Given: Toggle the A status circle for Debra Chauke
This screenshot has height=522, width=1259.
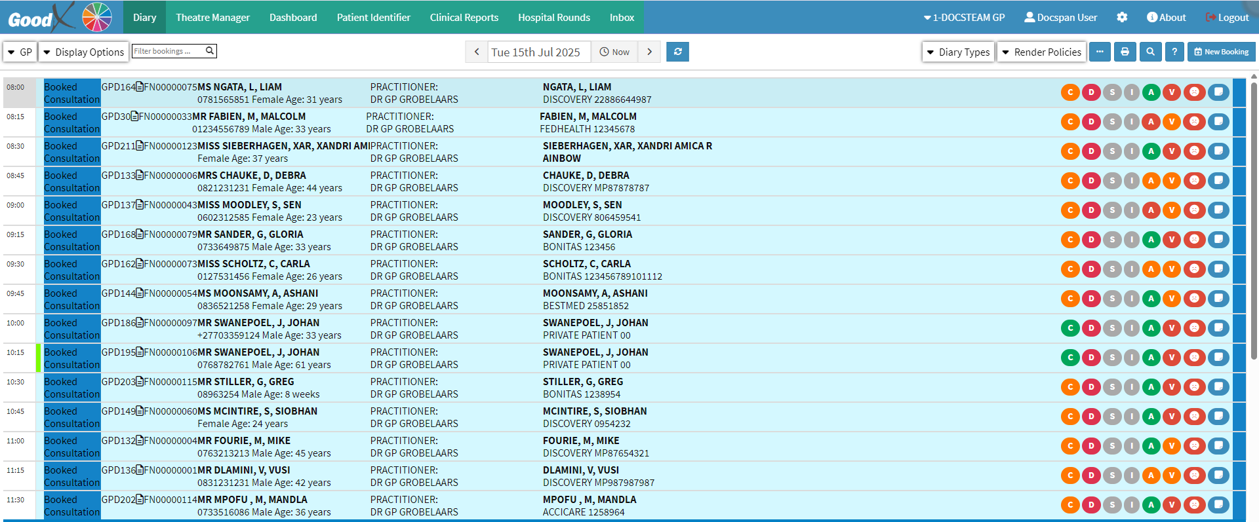Looking at the screenshot, I should coord(1151,181).
